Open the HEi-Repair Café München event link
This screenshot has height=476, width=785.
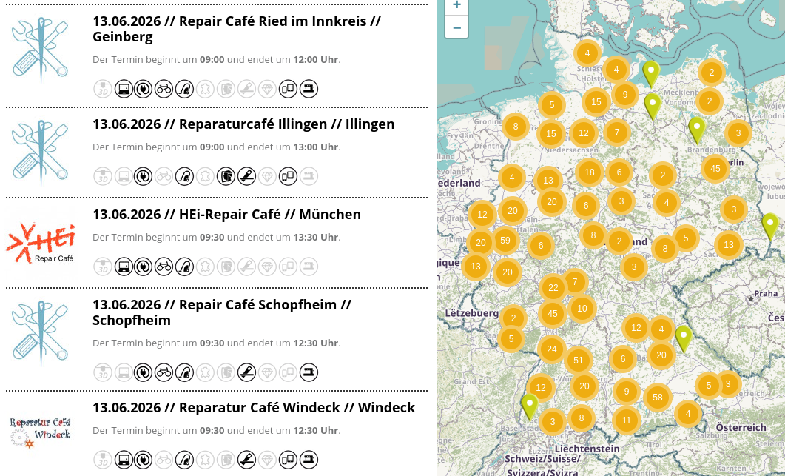[226, 215]
